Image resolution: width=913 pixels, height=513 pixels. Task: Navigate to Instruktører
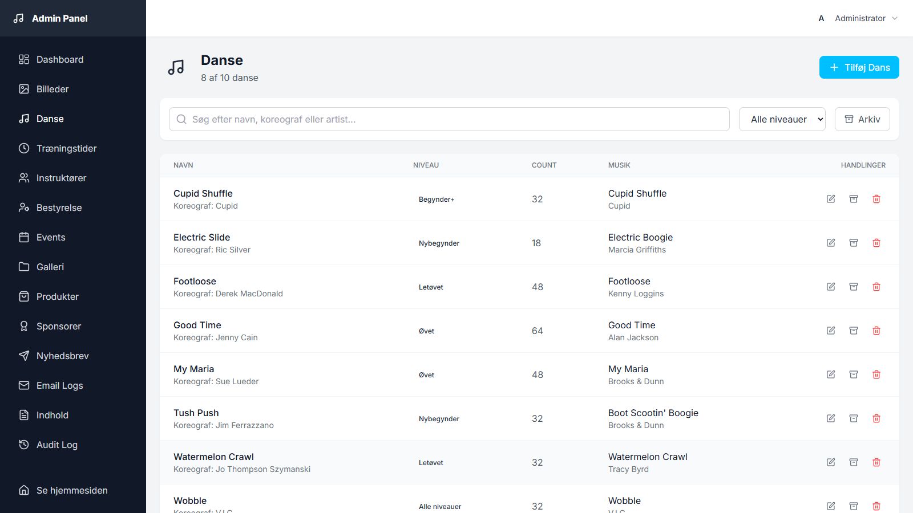(73, 178)
